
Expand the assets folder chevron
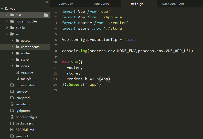coord(13,40)
